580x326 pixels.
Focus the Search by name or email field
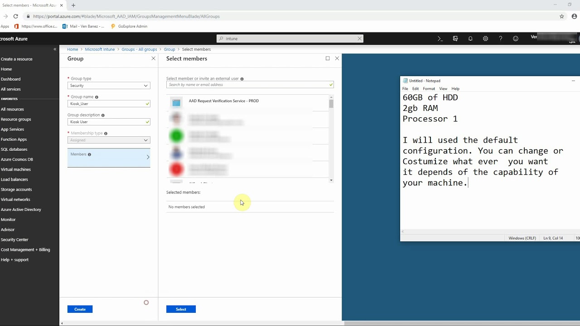(x=250, y=85)
